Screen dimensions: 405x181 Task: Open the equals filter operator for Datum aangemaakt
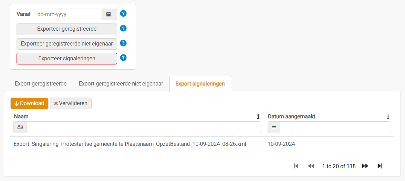pyautogui.click(x=274, y=128)
